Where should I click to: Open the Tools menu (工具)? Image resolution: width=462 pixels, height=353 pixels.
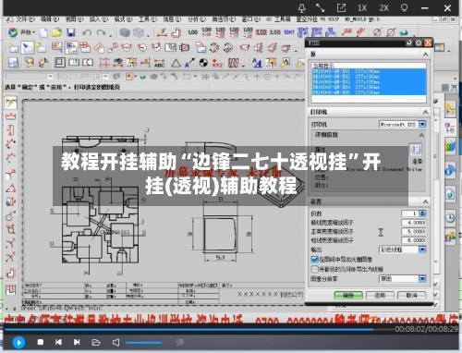pos(147,19)
